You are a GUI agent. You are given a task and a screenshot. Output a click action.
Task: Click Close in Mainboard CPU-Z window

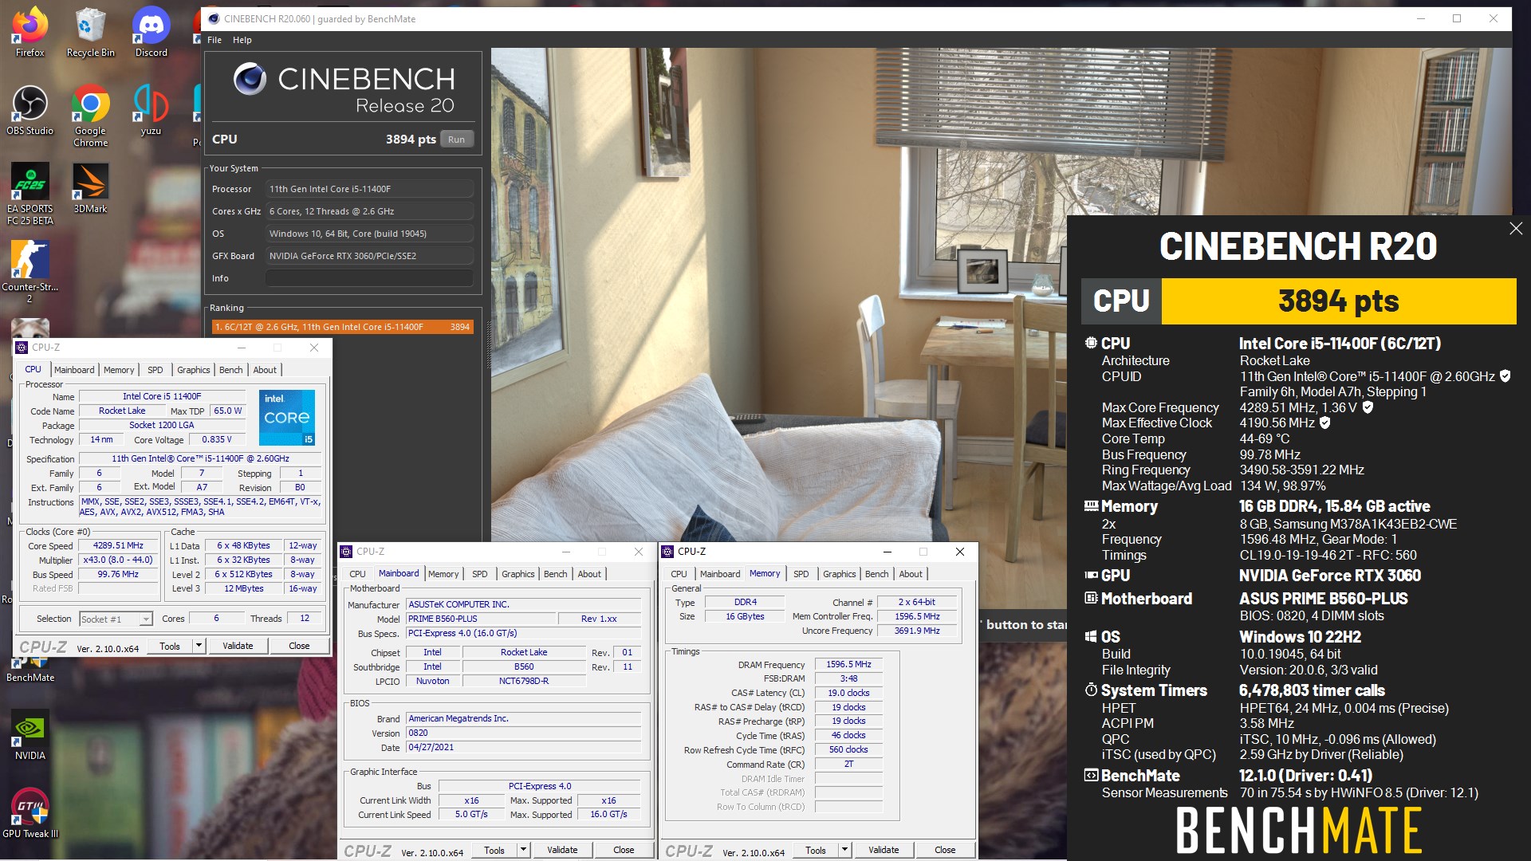[624, 850]
